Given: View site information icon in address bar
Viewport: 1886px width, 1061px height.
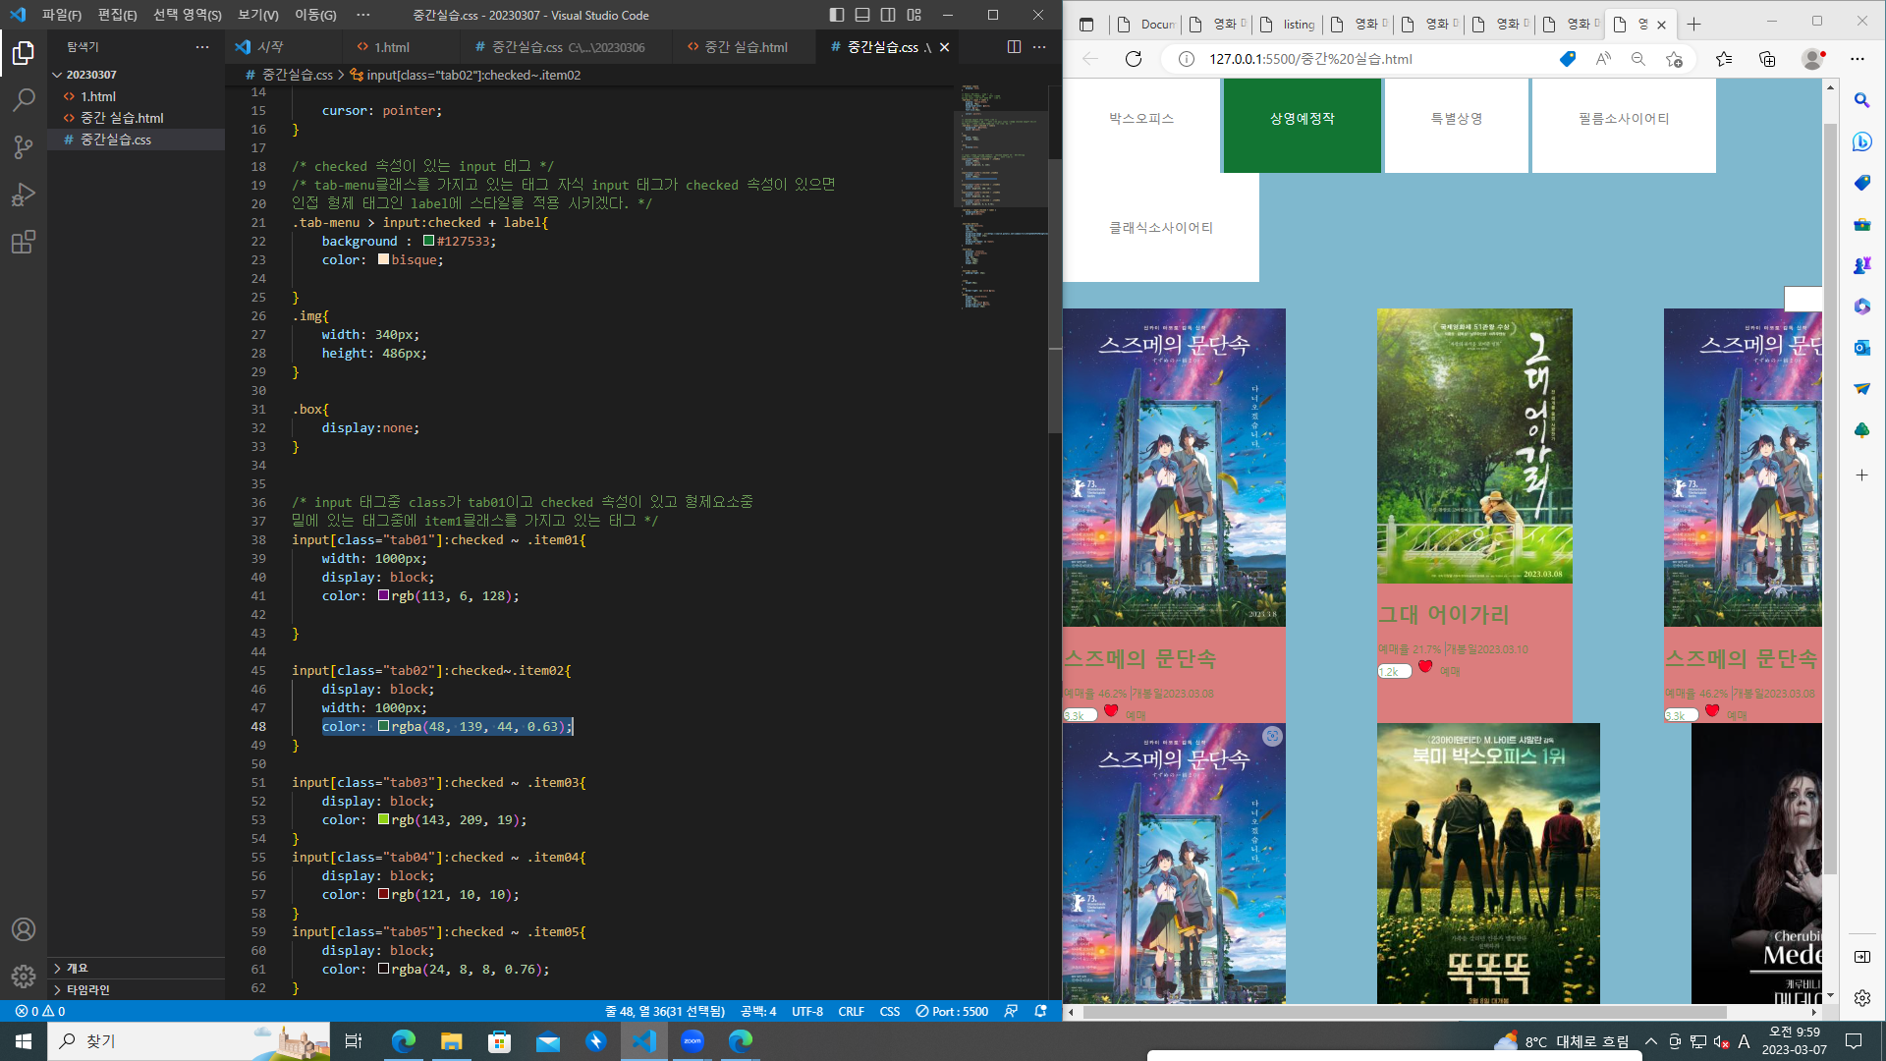Looking at the screenshot, I should (x=1187, y=59).
